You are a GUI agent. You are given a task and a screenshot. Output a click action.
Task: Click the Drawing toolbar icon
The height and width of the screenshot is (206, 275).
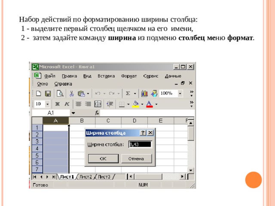pos(154,94)
